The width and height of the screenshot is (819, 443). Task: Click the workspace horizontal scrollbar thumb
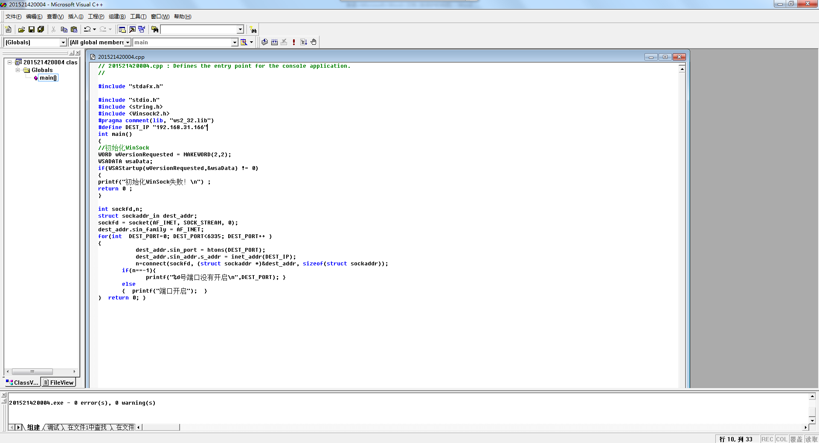pyautogui.click(x=32, y=371)
